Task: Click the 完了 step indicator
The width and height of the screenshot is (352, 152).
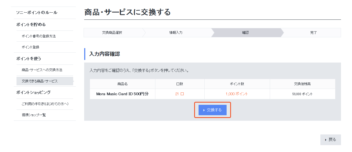Action: pyautogui.click(x=313, y=33)
